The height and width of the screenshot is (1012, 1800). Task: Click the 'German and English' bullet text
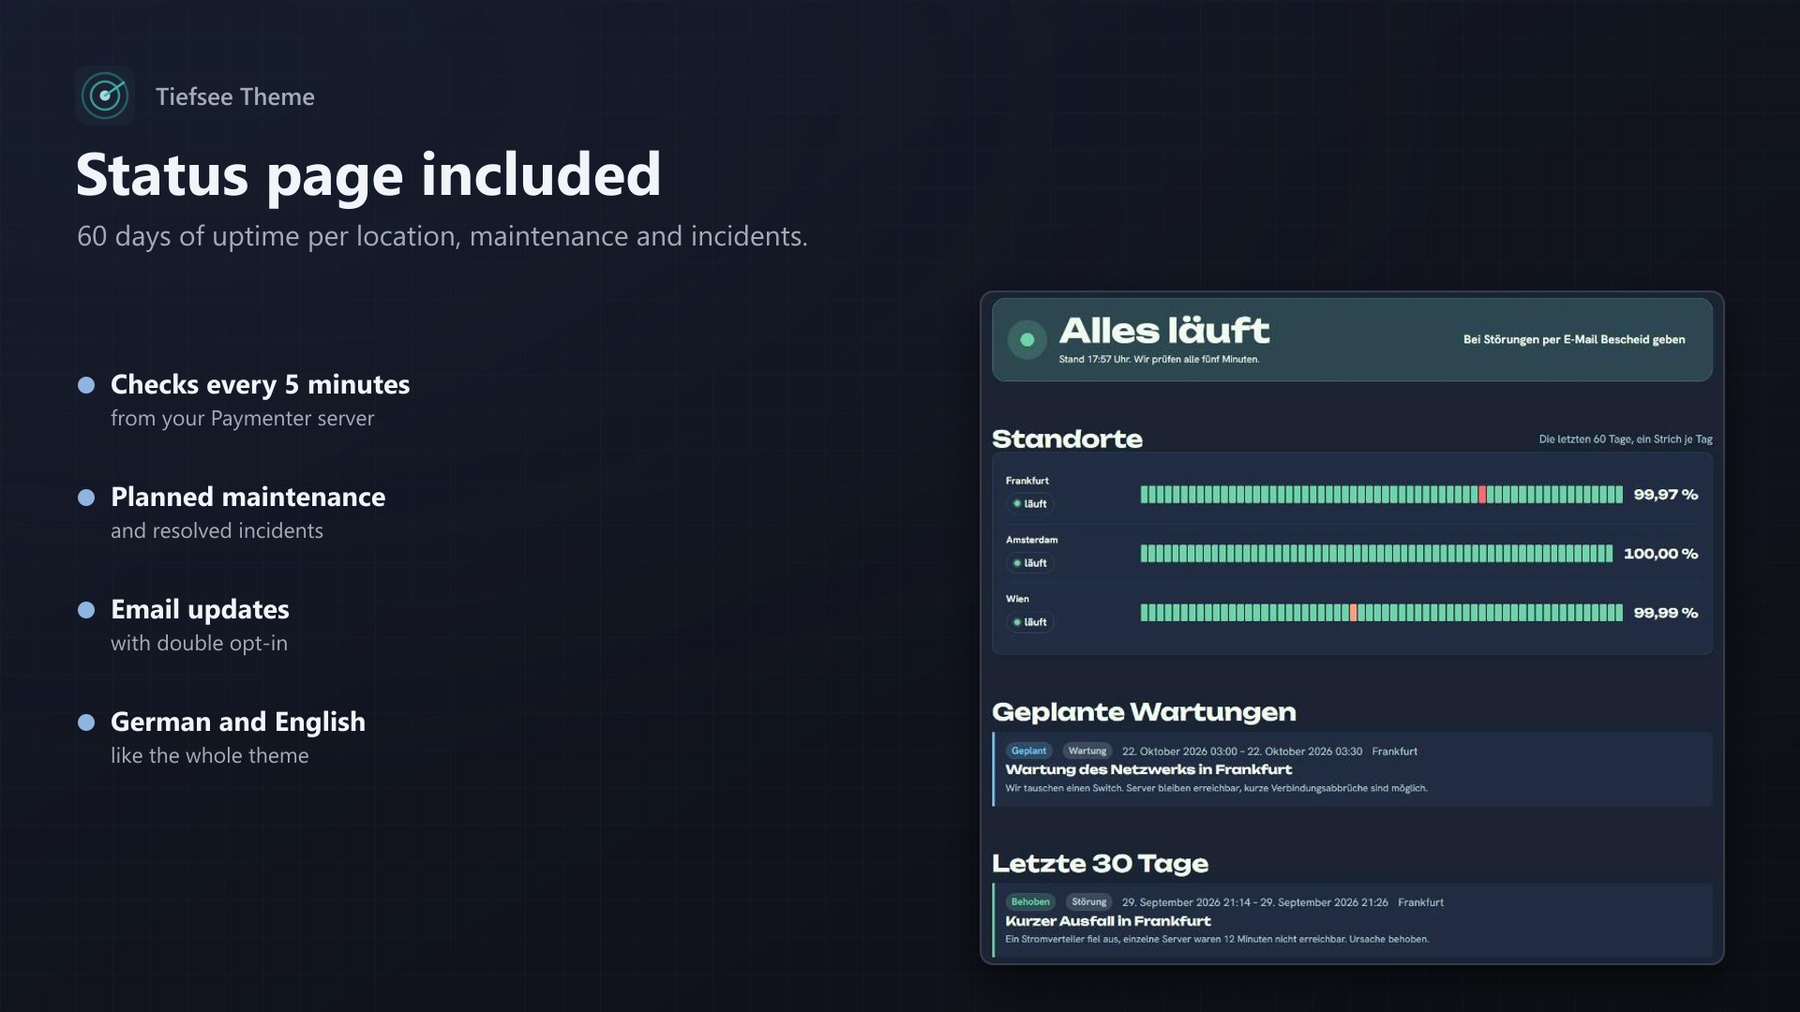click(238, 722)
